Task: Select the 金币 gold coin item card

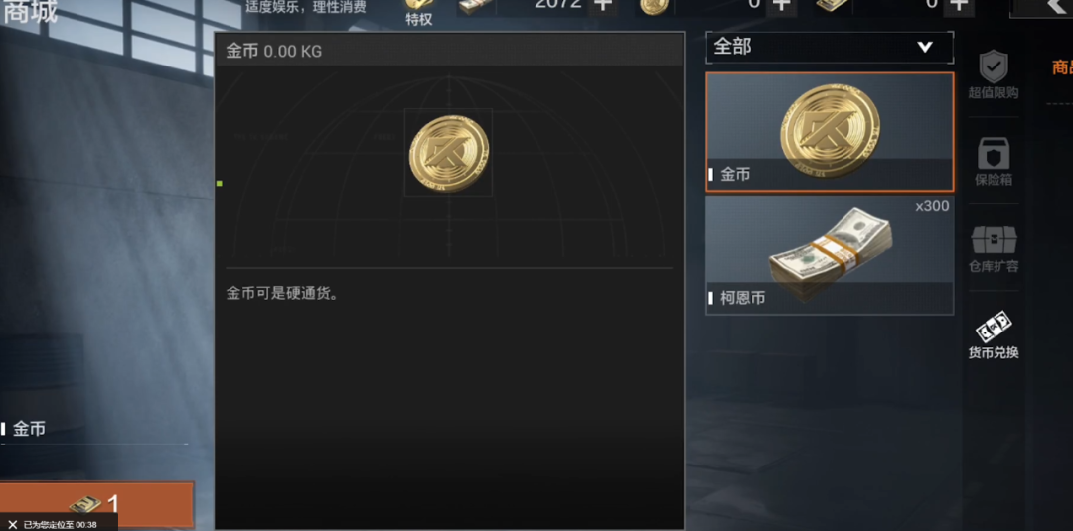Action: point(830,132)
